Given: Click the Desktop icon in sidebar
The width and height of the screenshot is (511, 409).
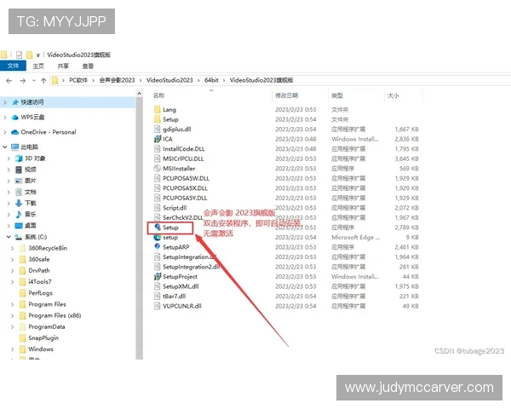Looking at the screenshot, I should (x=19, y=225).
